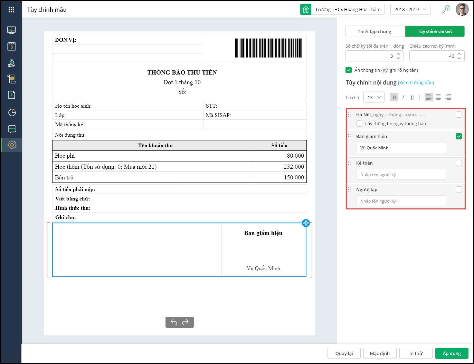This screenshot has width=474, height=364.
Task: Click the undo arrow on preview
Action: [x=174, y=322]
